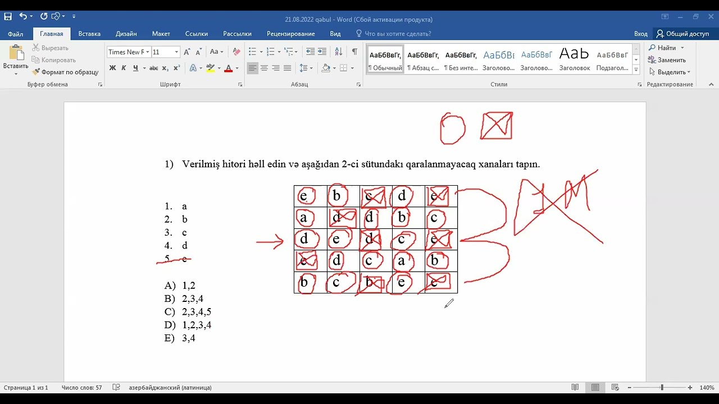Click the Replace (Заменить) icon button
The height and width of the screenshot is (404, 719).
click(x=667, y=60)
